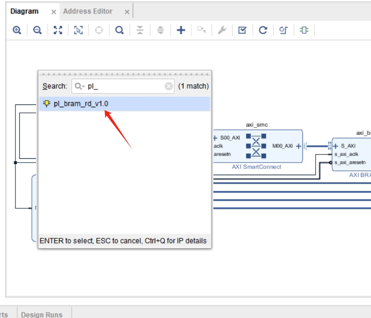Switch to the Address Editor tab

pyautogui.click(x=88, y=11)
